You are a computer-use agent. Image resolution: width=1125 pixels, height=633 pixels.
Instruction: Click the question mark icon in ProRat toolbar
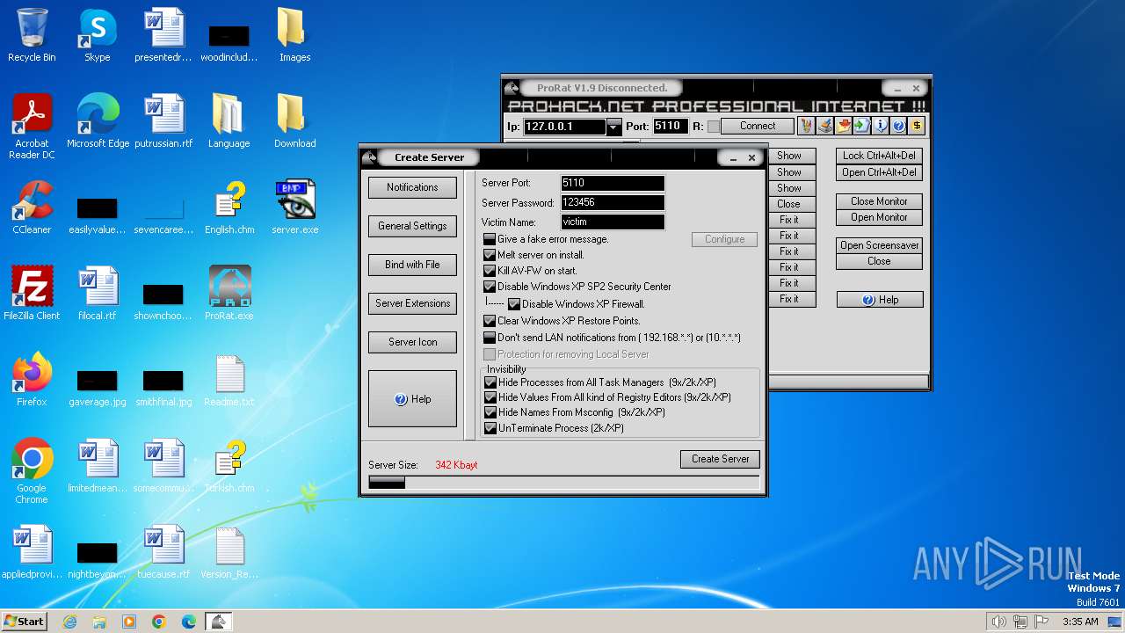pos(898,126)
